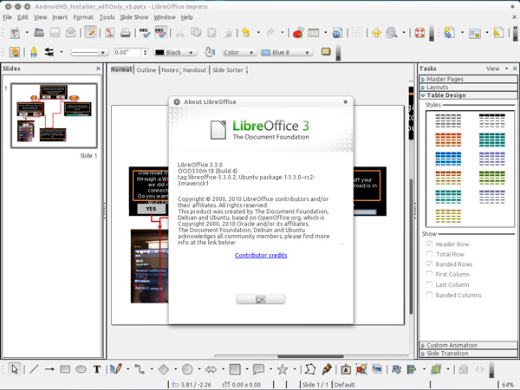Click OK in About LibreOffice dialog

click(260, 300)
